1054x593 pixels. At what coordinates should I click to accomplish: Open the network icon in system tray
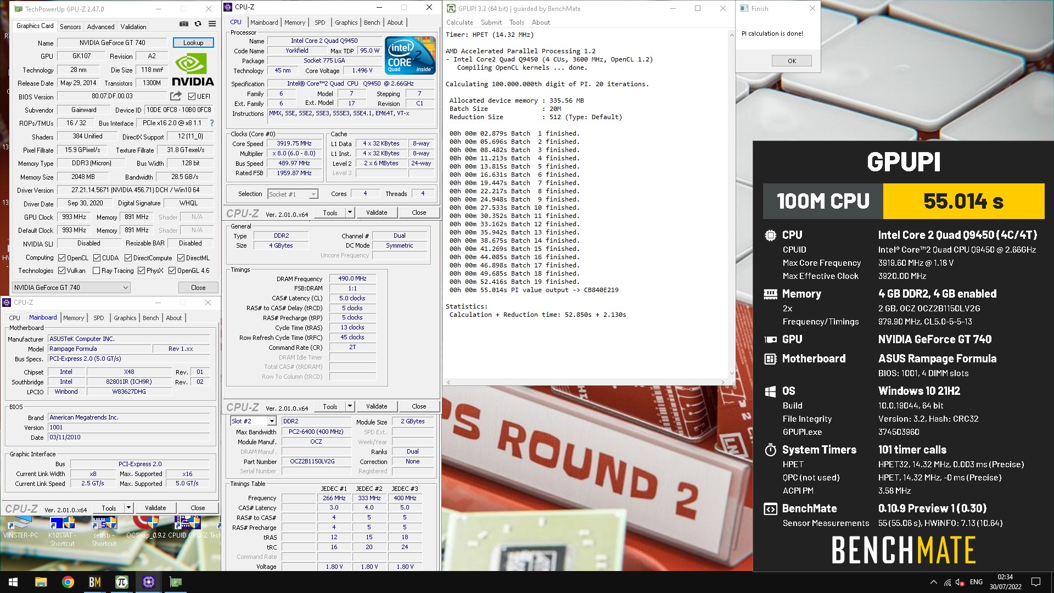(x=948, y=582)
